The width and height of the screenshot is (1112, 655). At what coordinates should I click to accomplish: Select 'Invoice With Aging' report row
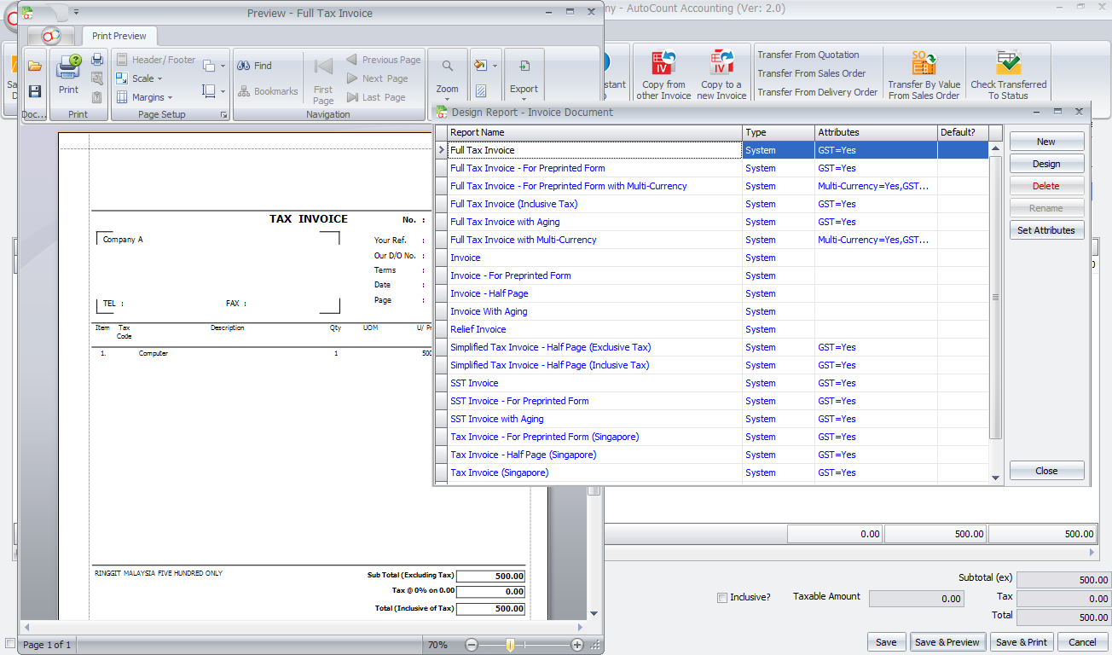(x=712, y=311)
